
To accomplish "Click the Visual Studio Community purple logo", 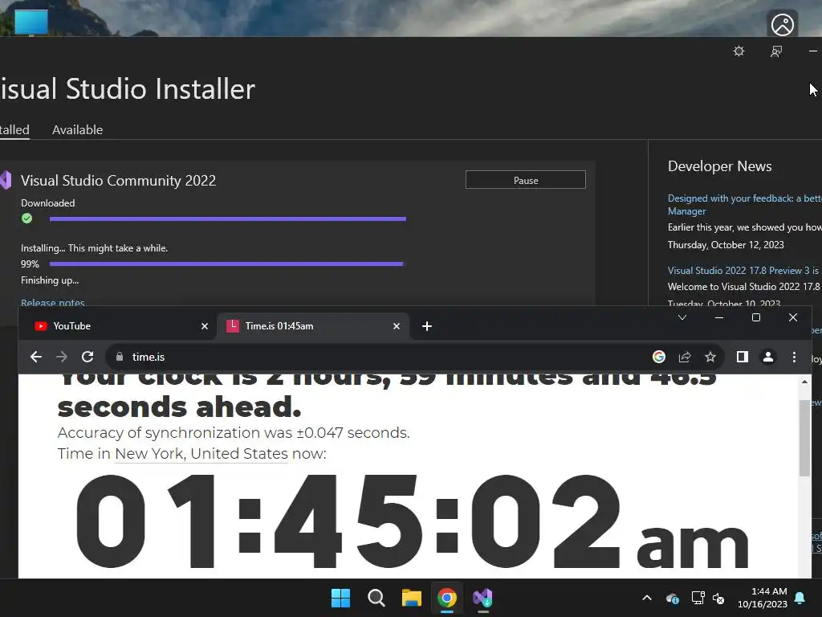I will (x=6, y=180).
